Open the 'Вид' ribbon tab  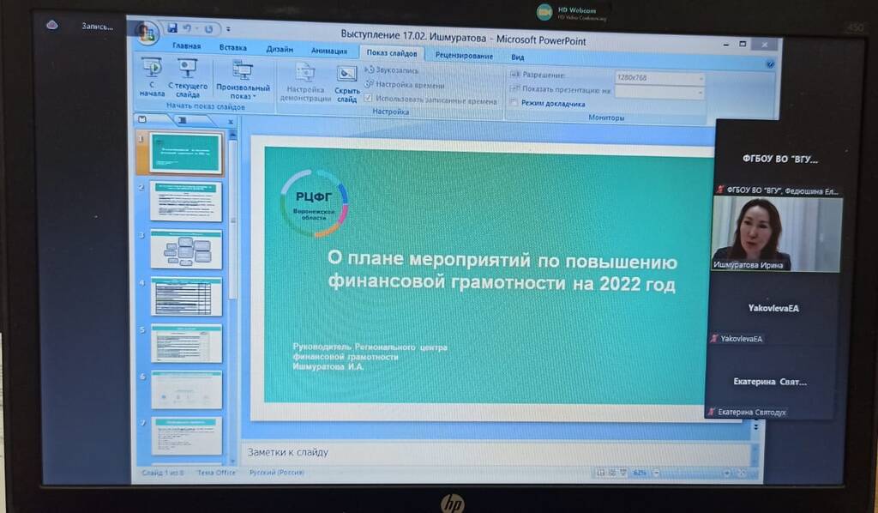[517, 57]
